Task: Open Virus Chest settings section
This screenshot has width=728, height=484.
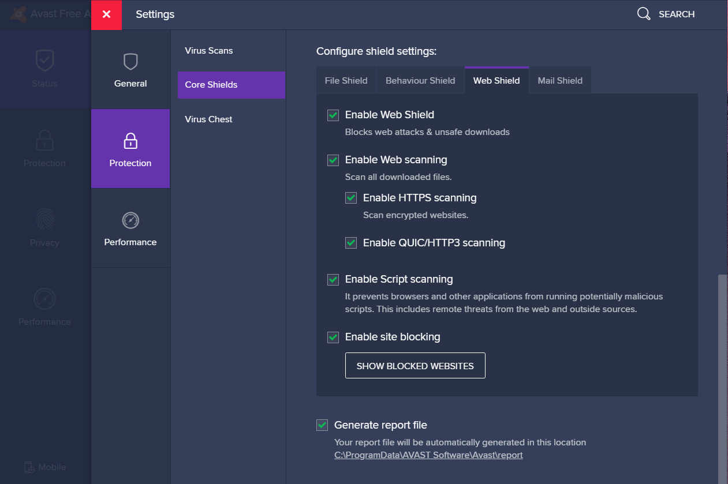Action: pyautogui.click(x=232, y=119)
